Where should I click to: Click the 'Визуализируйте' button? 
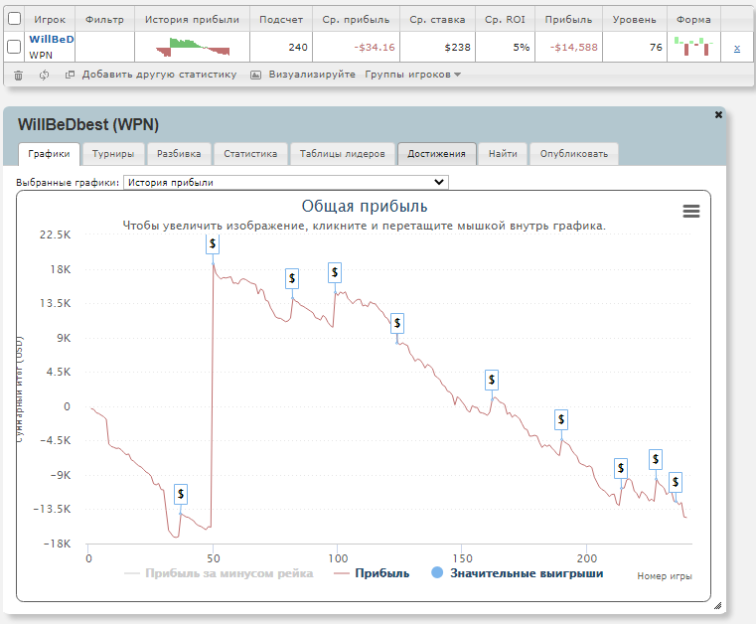point(311,75)
